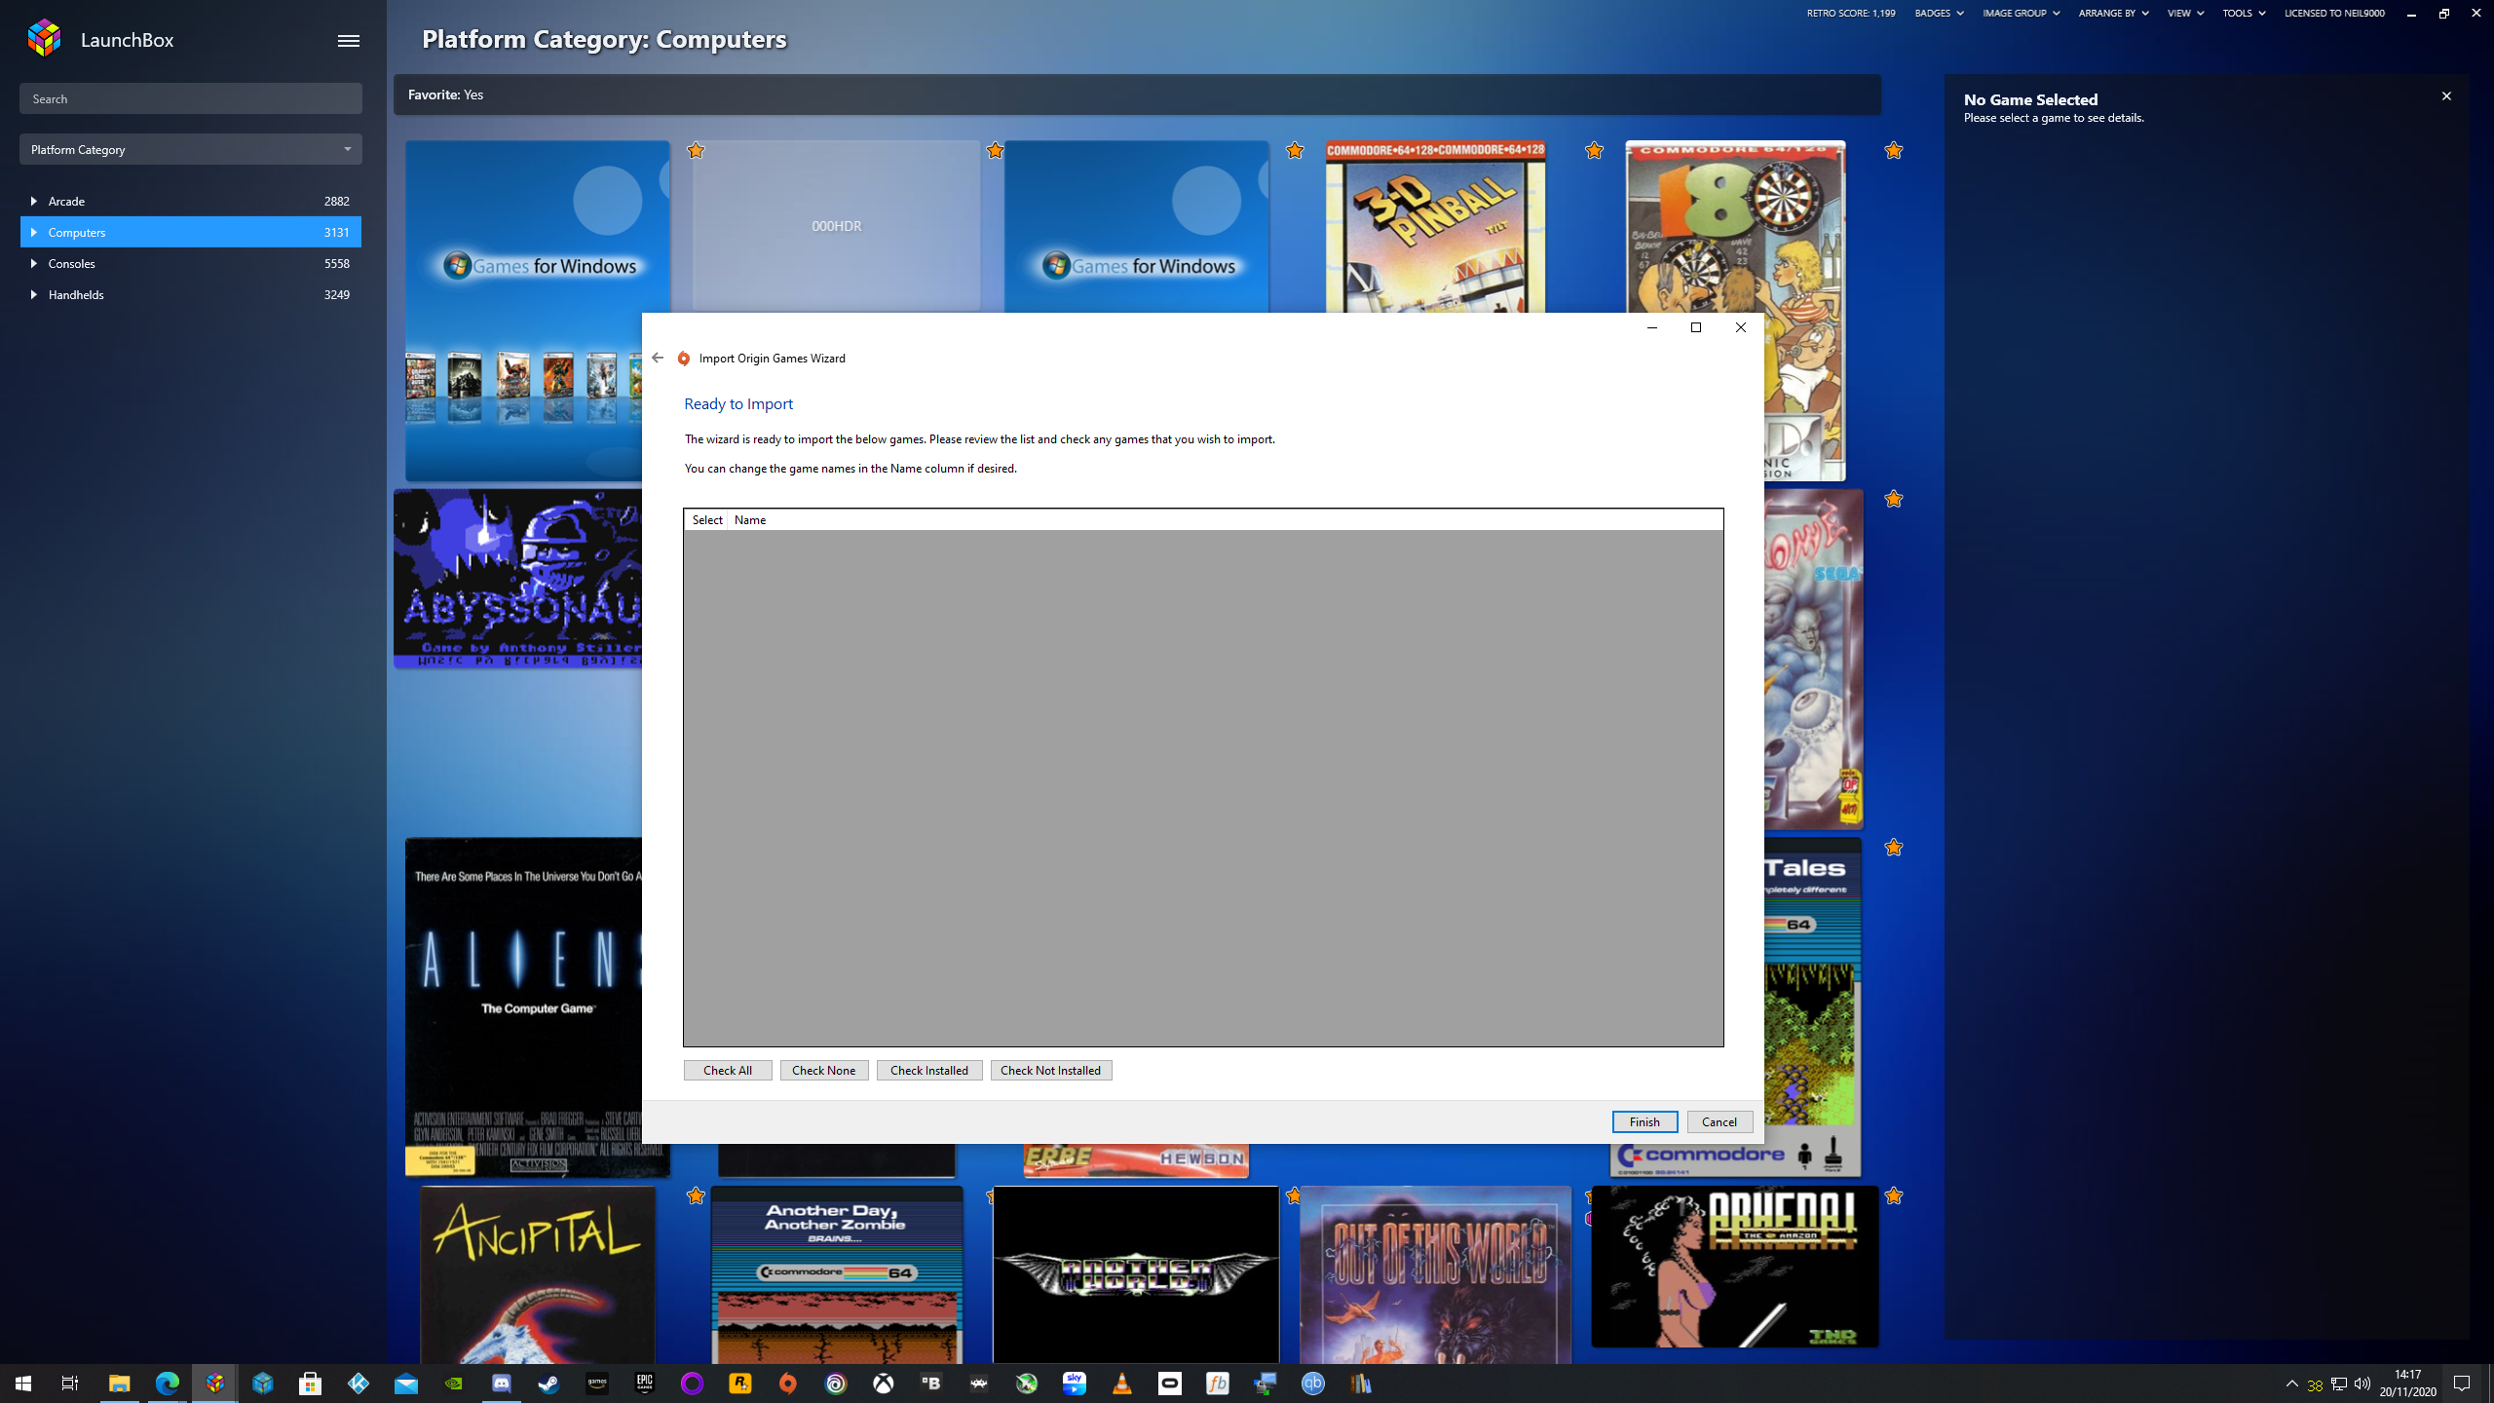Click Finish in import wizard
The height and width of the screenshot is (1403, 2494).
(x=1644, y=1121)
